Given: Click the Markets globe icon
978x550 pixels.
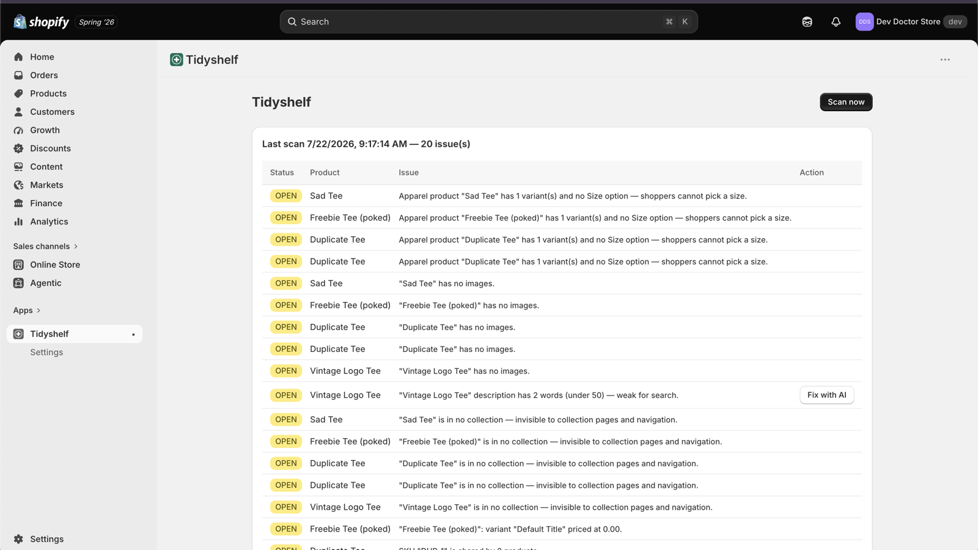Looking at the screenshot, I should [18, 185].
